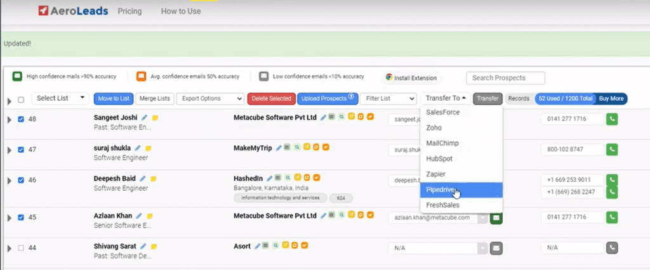Screen dimensions: 650x270
Task: Expand row 45 details triangle
Action: 9,218
